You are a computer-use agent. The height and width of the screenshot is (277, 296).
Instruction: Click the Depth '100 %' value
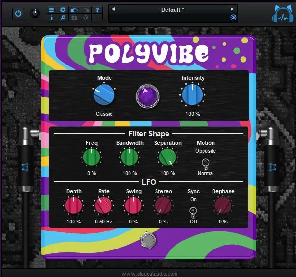point(74,222)
